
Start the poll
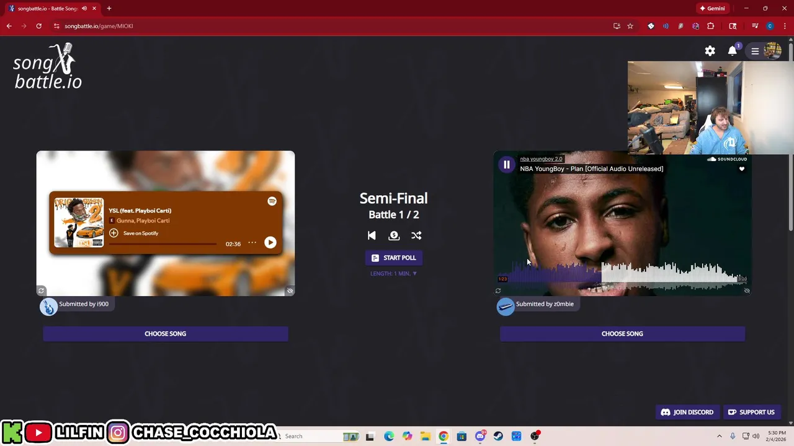394,258
